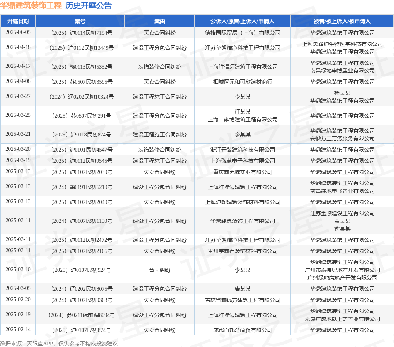The height and width of the screenshot is (347, 394).
Task: Click defendant 上海思路迪生物医学科技有限公司
Action: click(x=342, y=44)
